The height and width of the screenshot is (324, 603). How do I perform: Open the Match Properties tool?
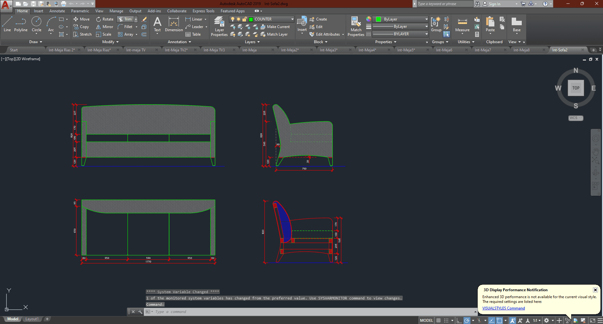356,25
